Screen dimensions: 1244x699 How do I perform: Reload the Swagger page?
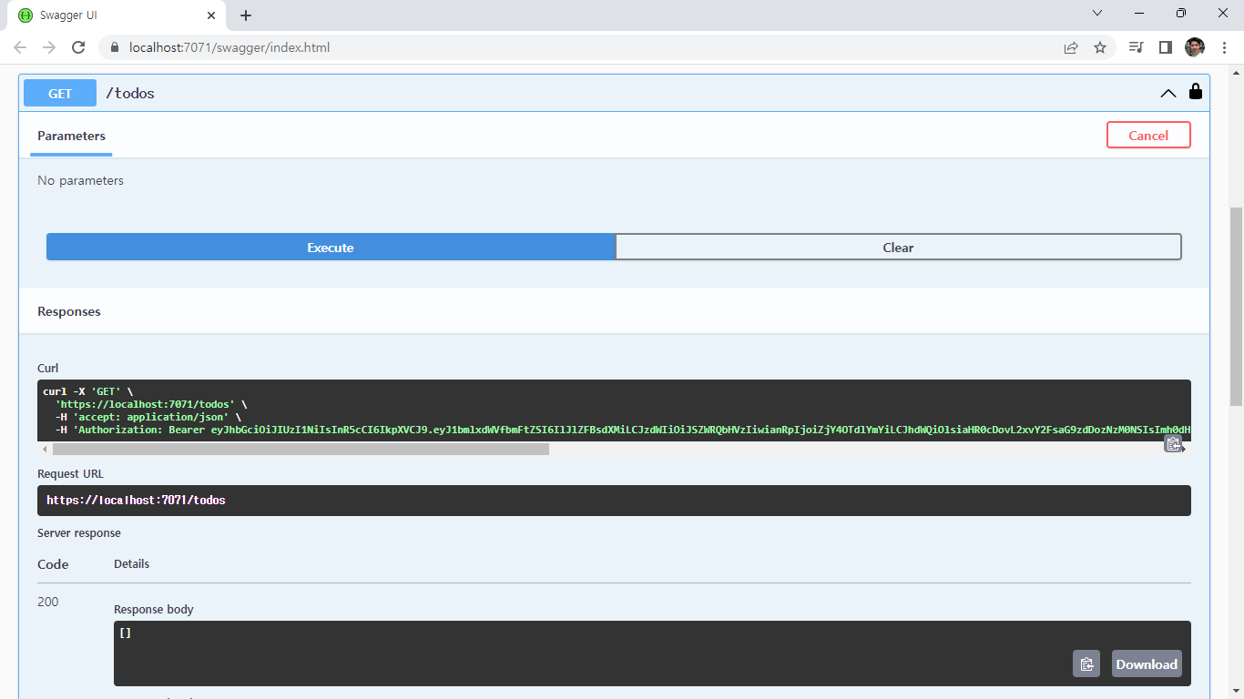coord(78,47)
